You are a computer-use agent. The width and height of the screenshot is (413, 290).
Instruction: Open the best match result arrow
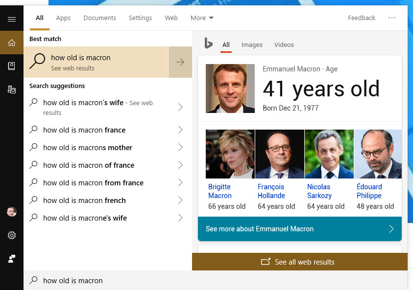(x=180, y=62)
